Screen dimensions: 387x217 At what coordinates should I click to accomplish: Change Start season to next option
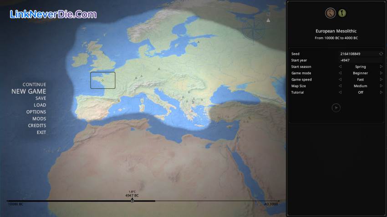pyautogui.click(x=381, y=66)
